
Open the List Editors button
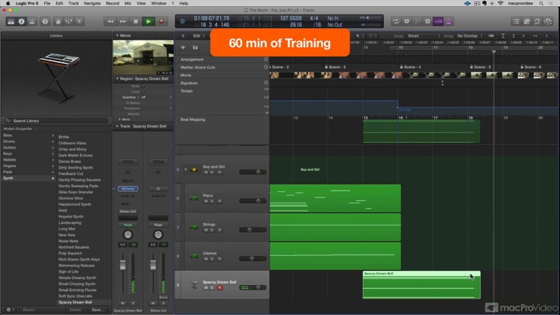coord(517,22)
